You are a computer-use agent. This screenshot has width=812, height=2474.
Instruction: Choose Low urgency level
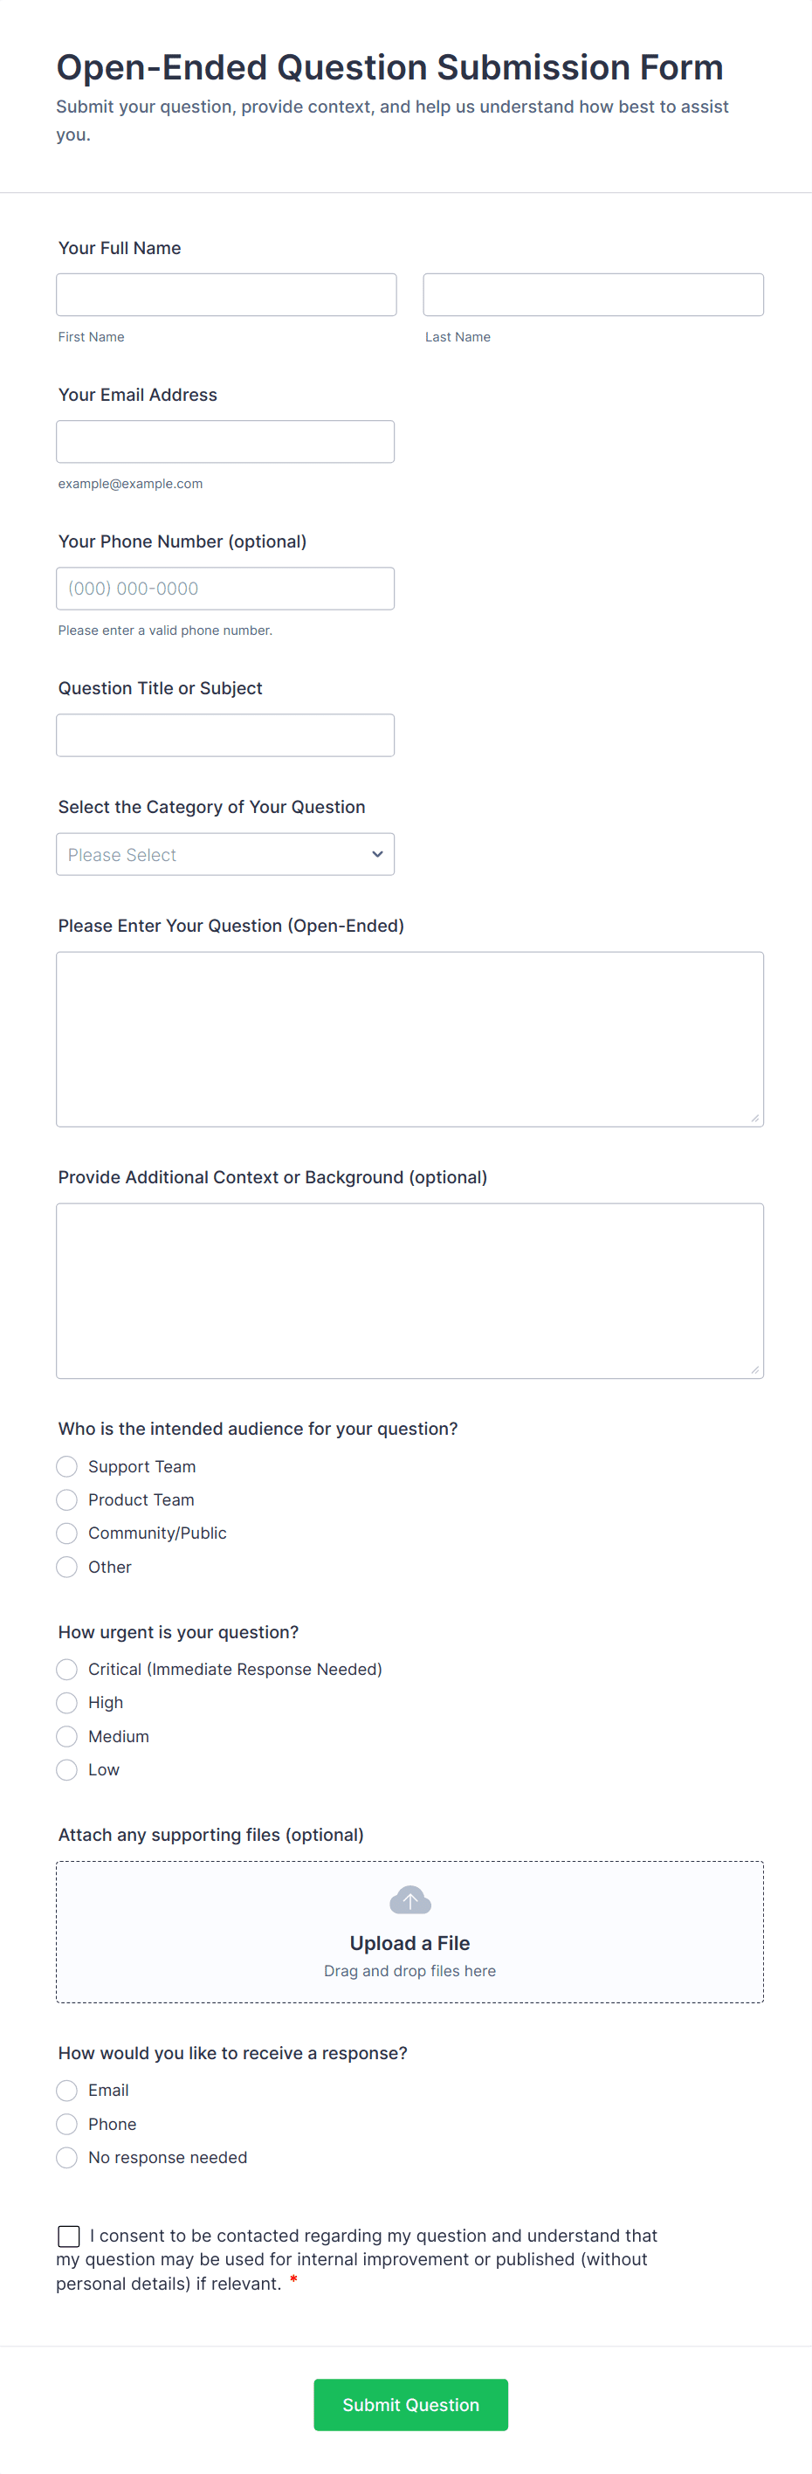pyautogui.click(x=66, y=1770)
